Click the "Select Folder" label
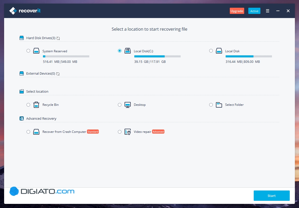This screenshot has height=208, width=299. tap(234, 105)
